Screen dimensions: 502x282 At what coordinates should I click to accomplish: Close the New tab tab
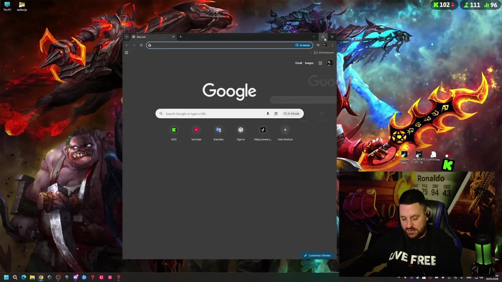click(173, 37)
